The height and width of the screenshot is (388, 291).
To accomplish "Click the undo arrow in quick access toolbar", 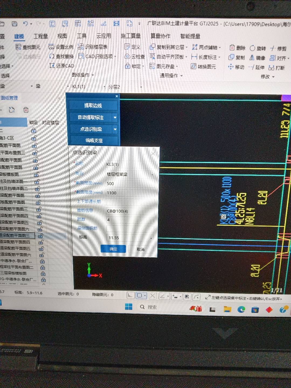I will coord(25,24).
